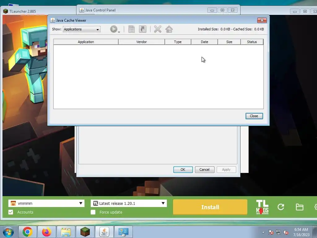The width and height of the screenshot is (317, 238).
Task: Open the TL Mods icon
Action: tap(262, 207)
